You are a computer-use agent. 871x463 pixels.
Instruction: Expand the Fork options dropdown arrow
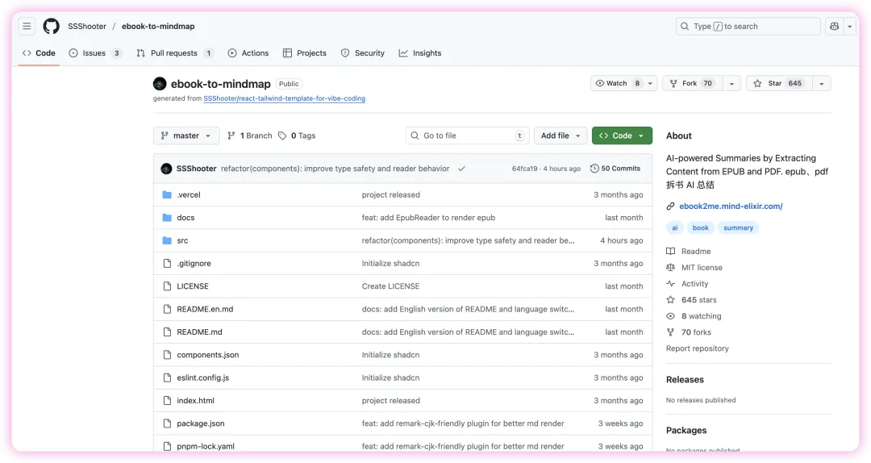[731, 83]
